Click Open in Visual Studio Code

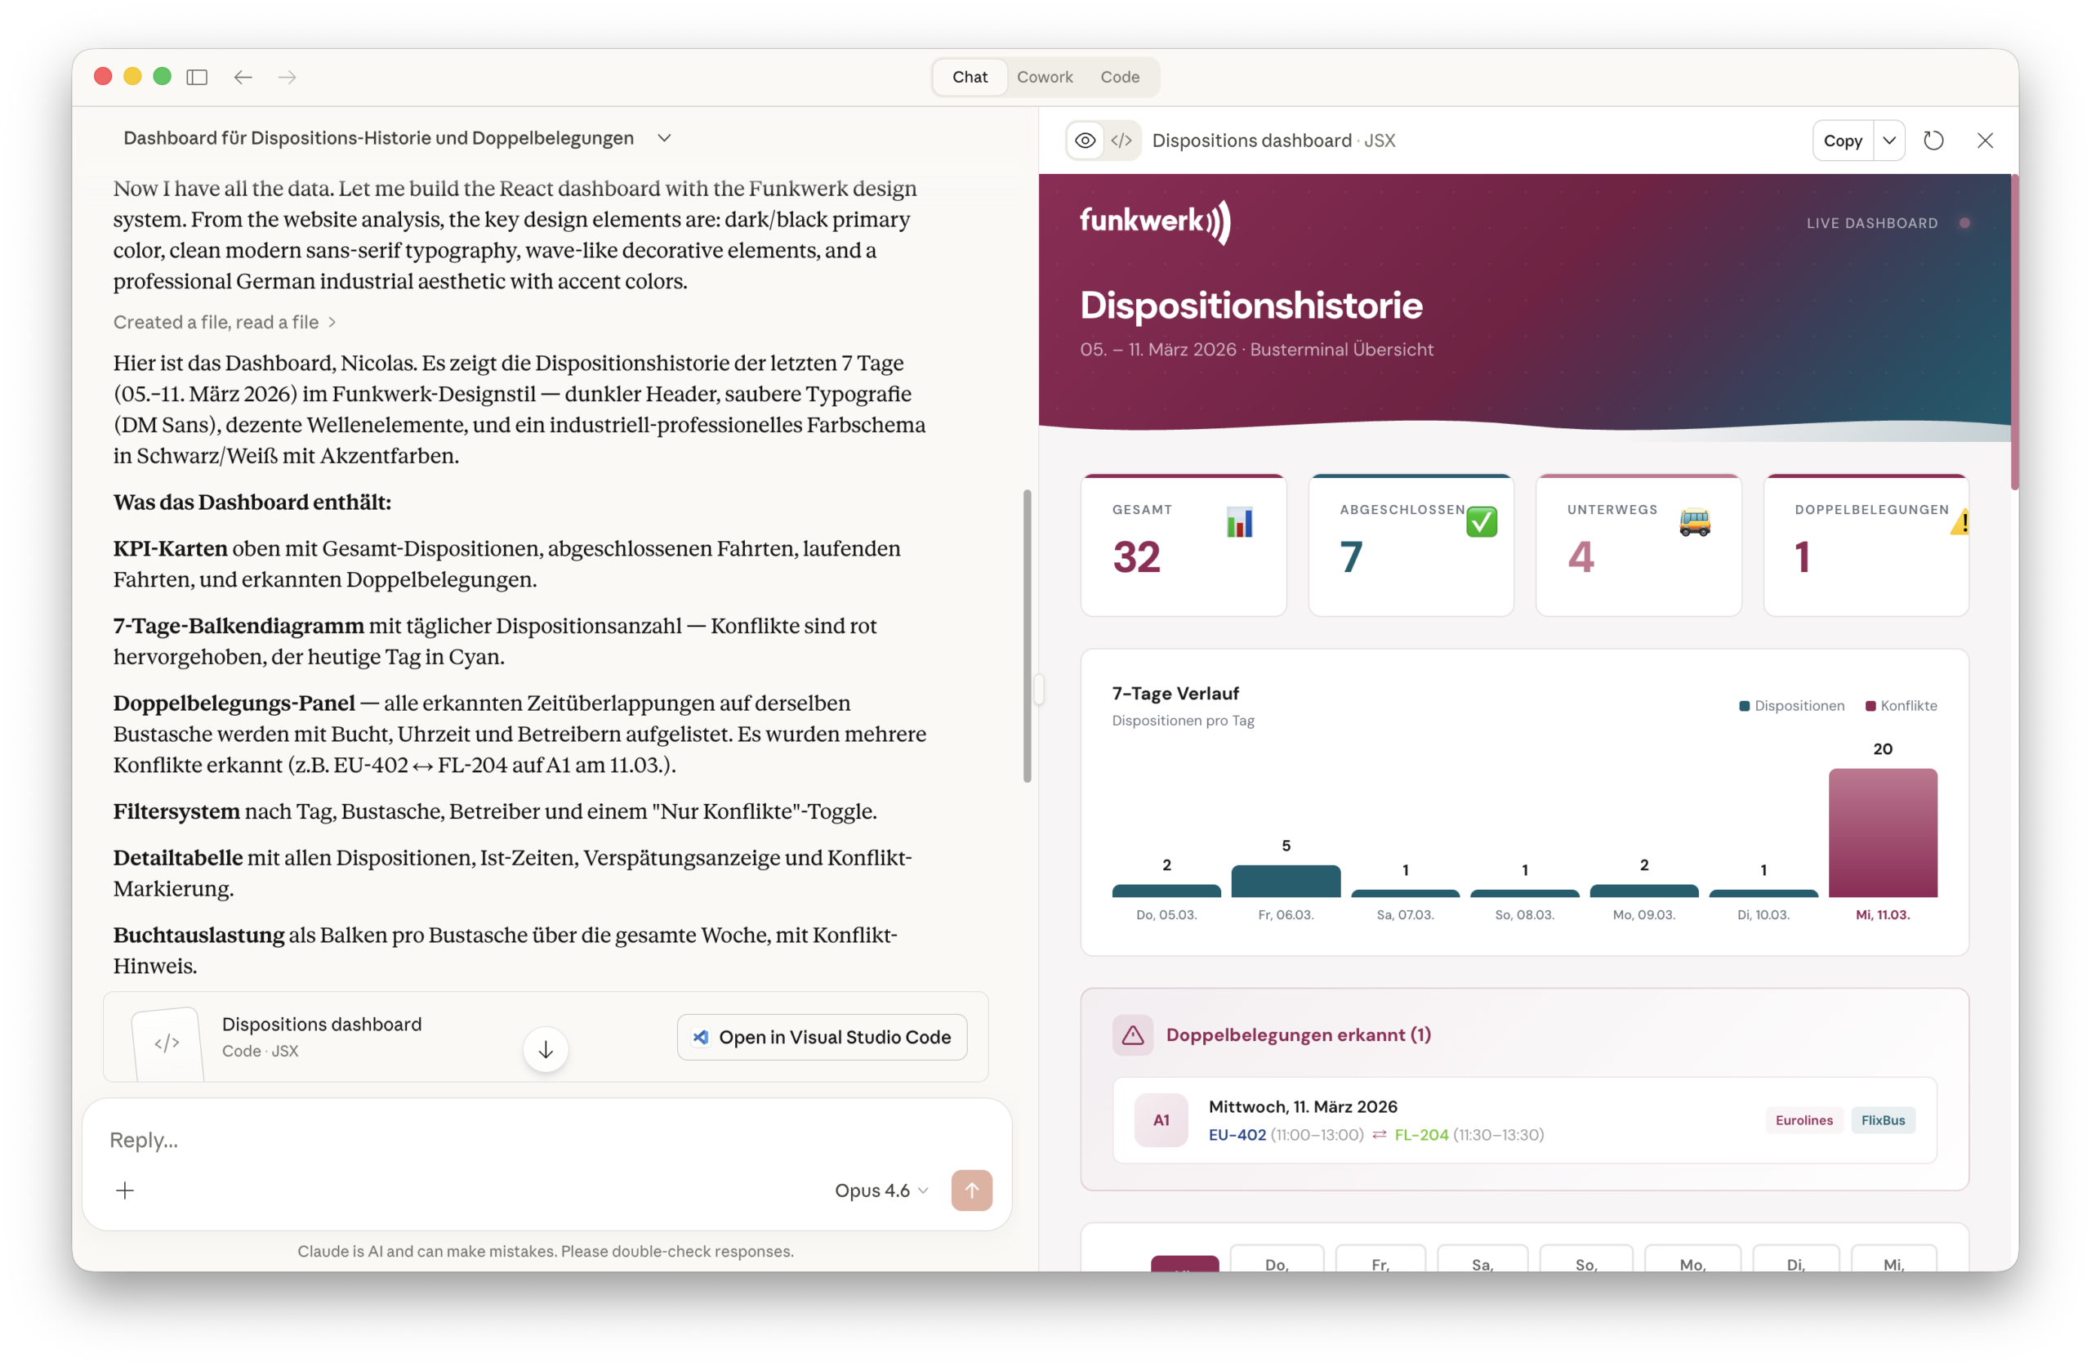823,1038
